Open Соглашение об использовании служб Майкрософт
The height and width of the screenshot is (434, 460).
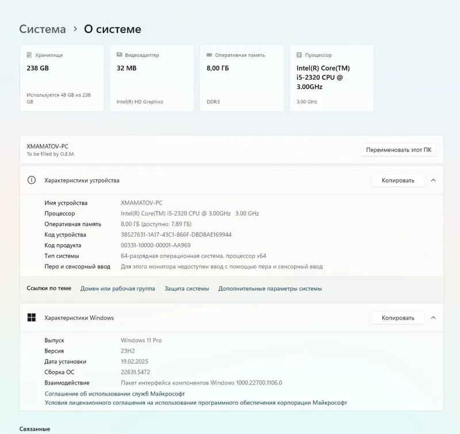(114, 394)
